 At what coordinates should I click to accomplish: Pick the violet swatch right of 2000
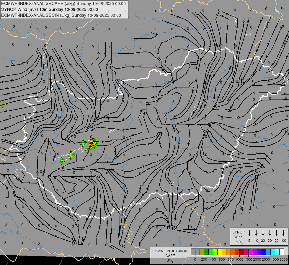[x=259, y=252]
